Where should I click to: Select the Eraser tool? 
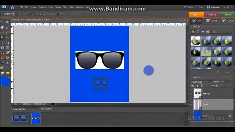click(7, 58)
